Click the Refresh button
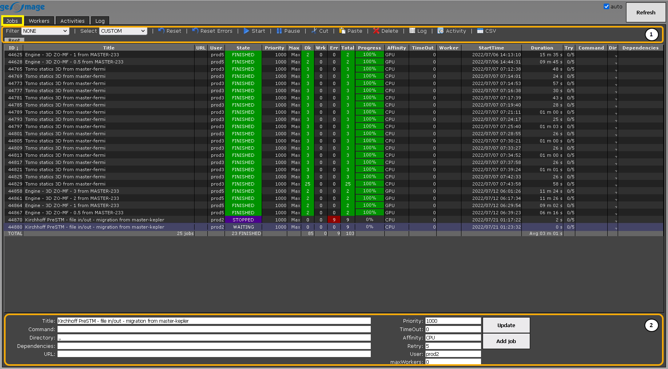 tap(646, 12)
